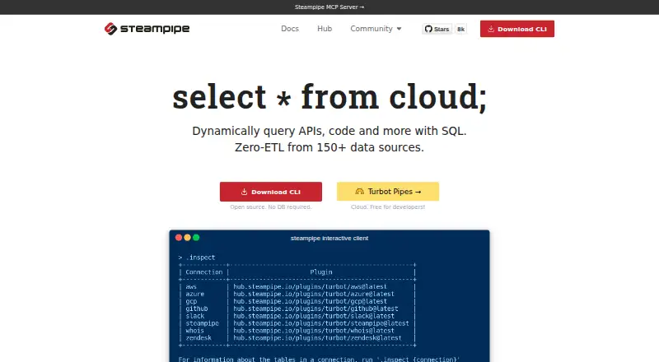Click the 'github' connection row
Viewport: 659px width, 362px height.
(297, 309)
